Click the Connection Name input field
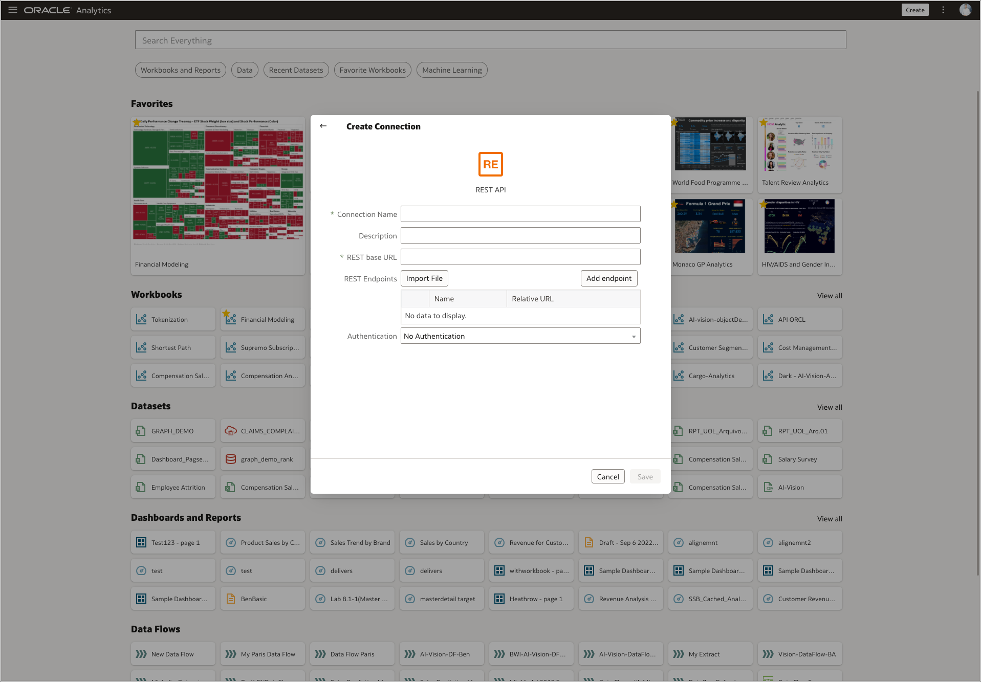Image resolution: width=981 pixels, height=682 pixels. coord(520,214)
